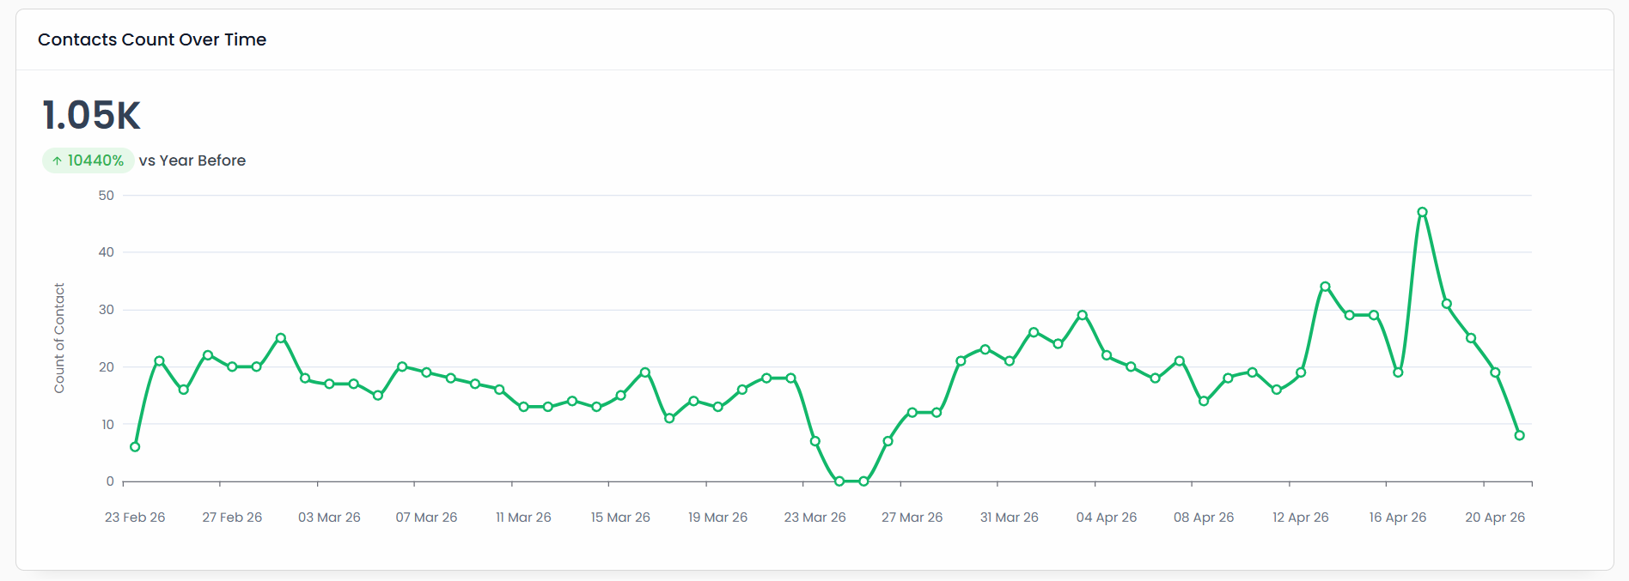Screen dimensions: 1629x581
Task: Click the green up-arrow icon in percentage badge
Action: (x=57, y=160)
